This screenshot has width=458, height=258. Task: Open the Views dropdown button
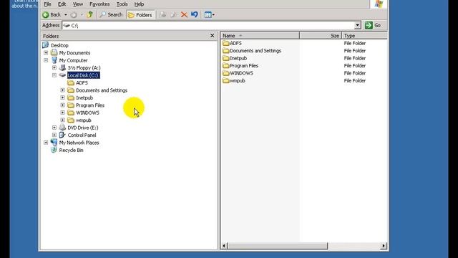tap(210, 14)
